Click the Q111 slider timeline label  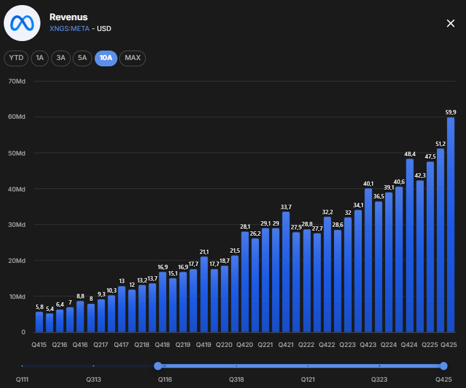(x=22, y=380)
